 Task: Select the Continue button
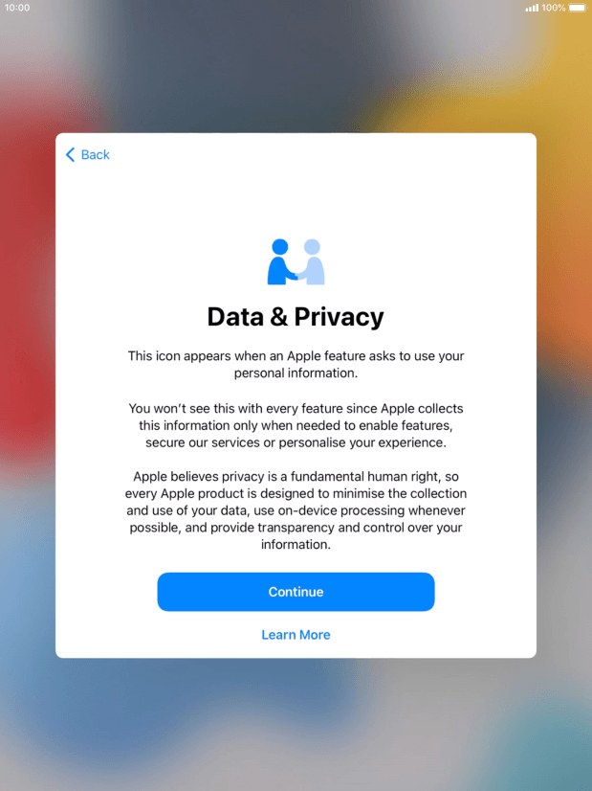296,592
